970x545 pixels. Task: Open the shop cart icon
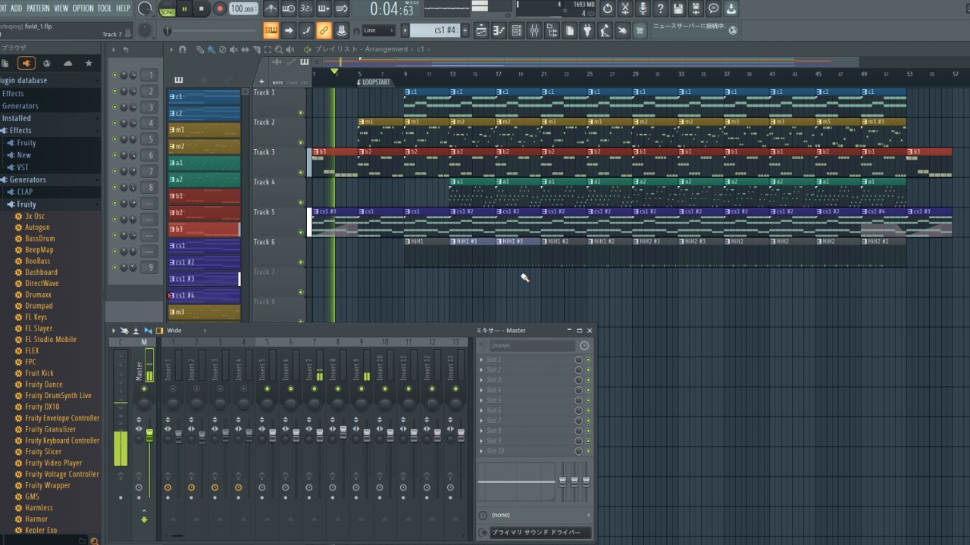pyautogui.click(x=640, y=30)
